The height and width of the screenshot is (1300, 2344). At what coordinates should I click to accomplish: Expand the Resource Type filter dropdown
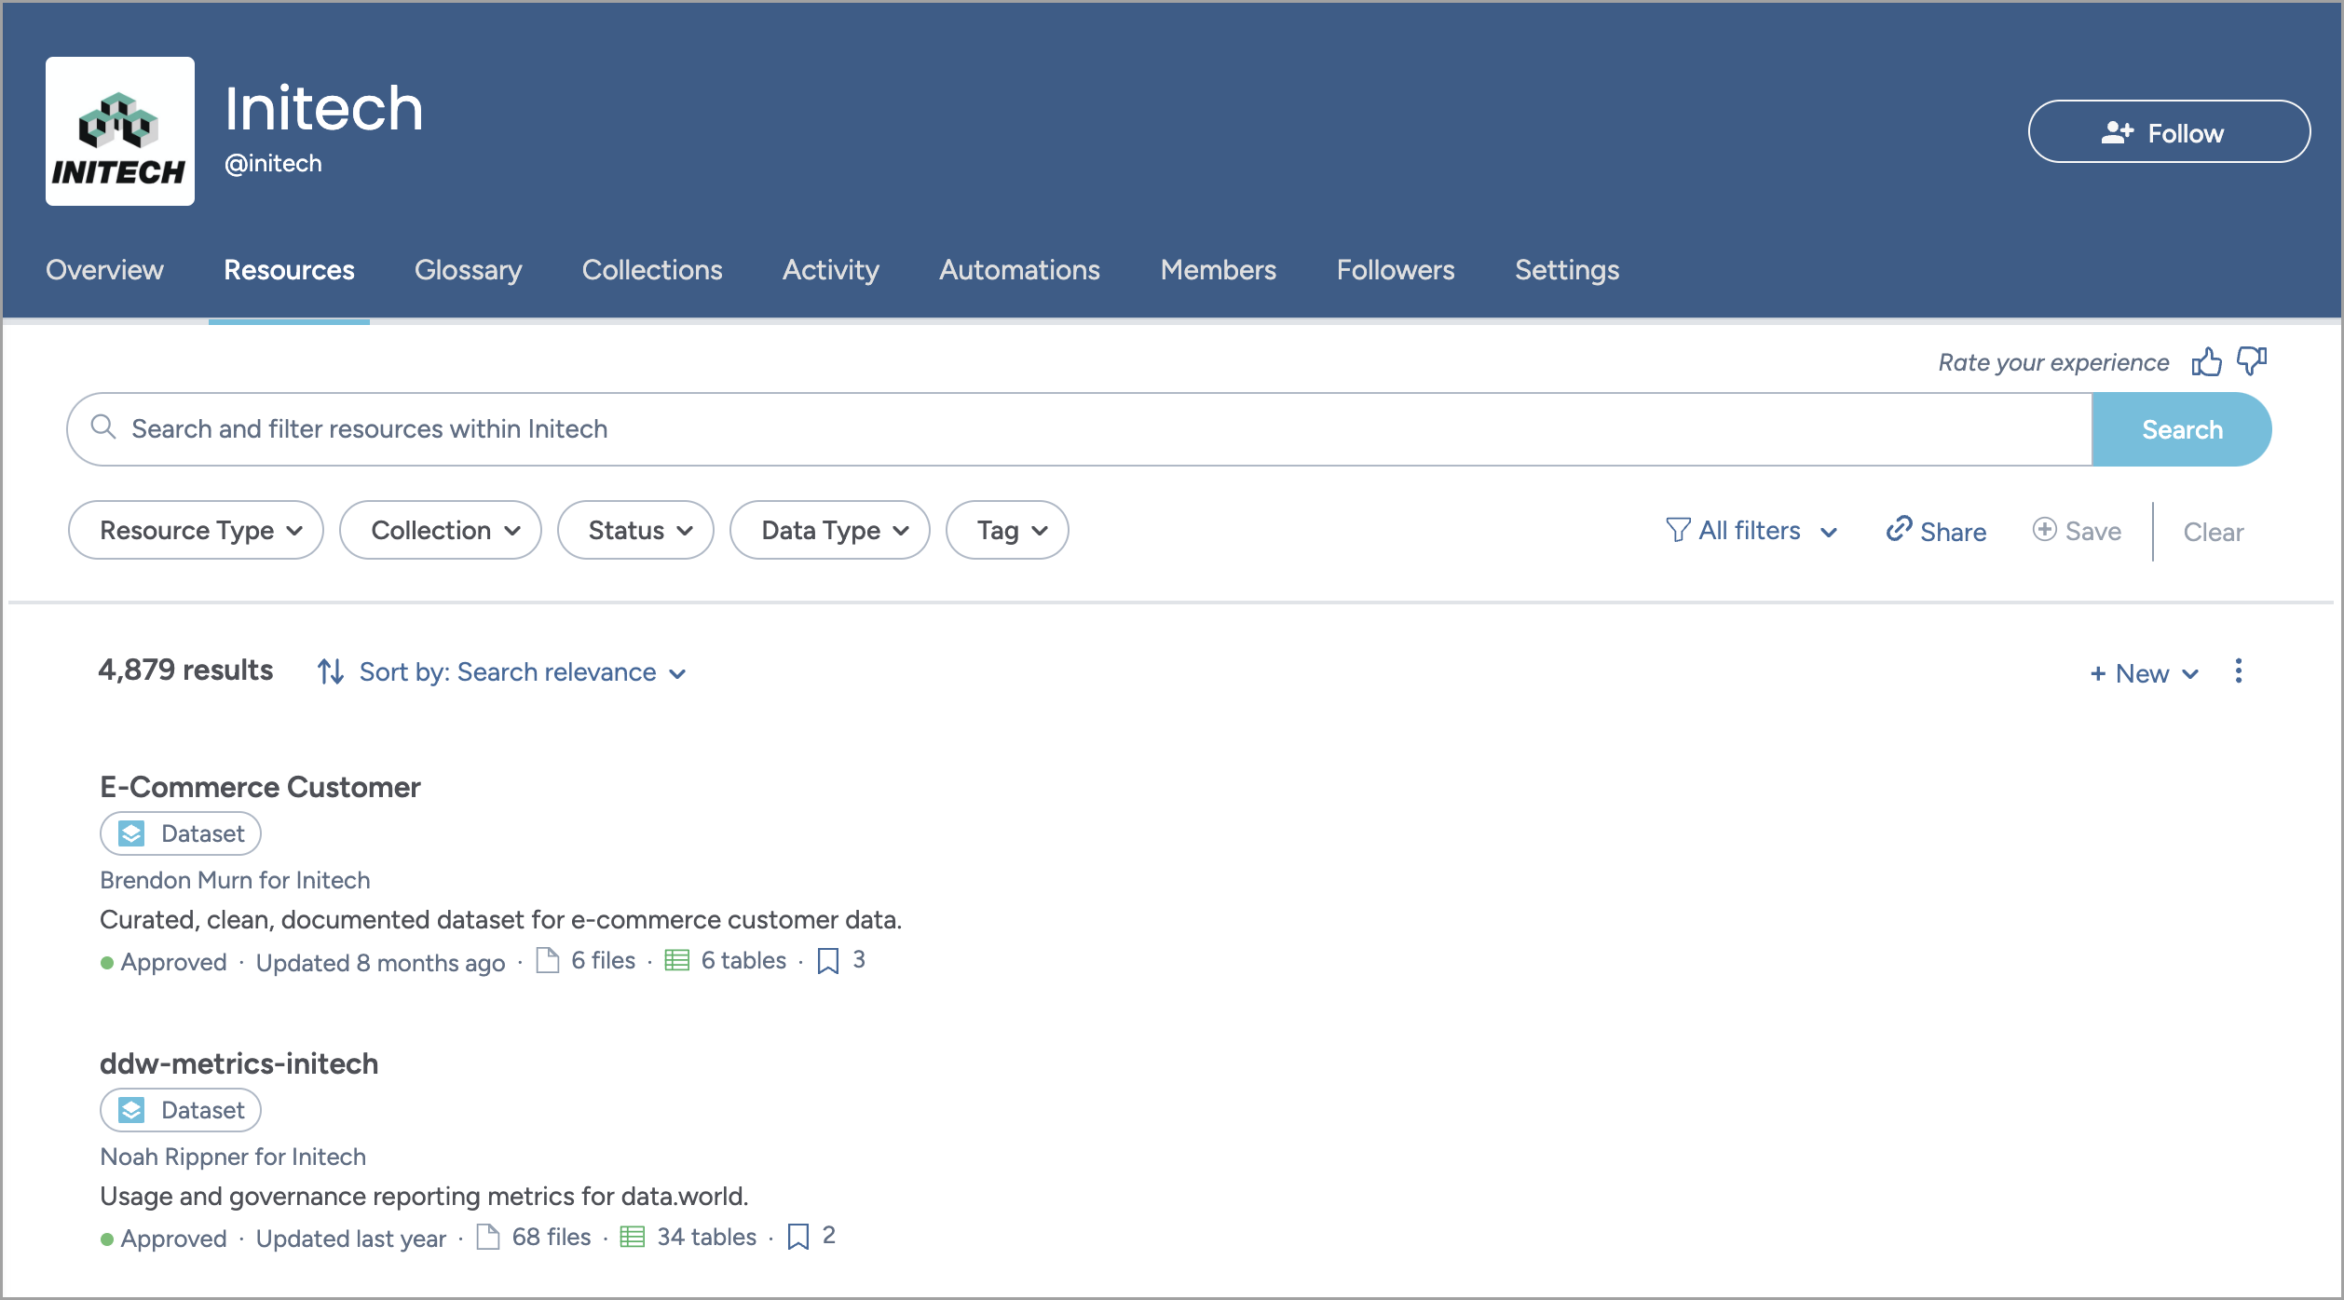coord(196,530)
